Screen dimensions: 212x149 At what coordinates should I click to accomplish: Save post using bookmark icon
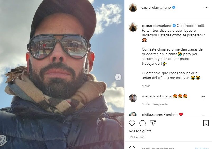point(206,123)
